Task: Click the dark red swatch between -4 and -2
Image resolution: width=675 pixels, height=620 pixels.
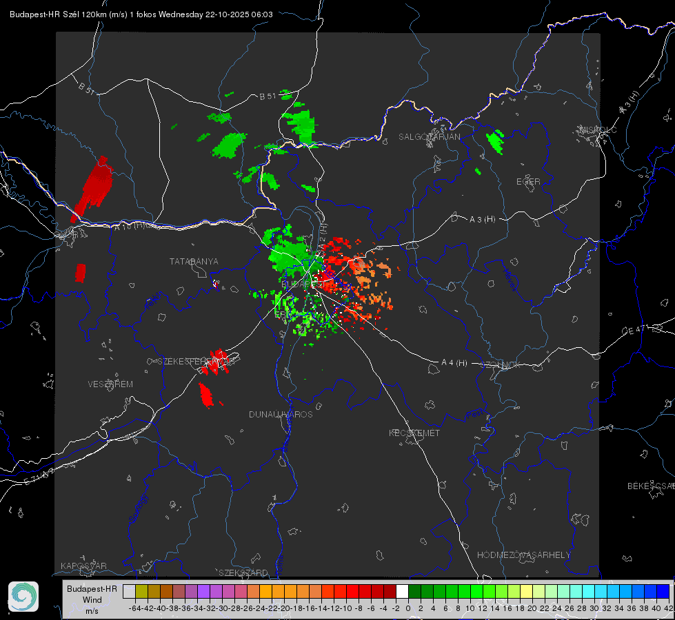Action: (390, 591)
